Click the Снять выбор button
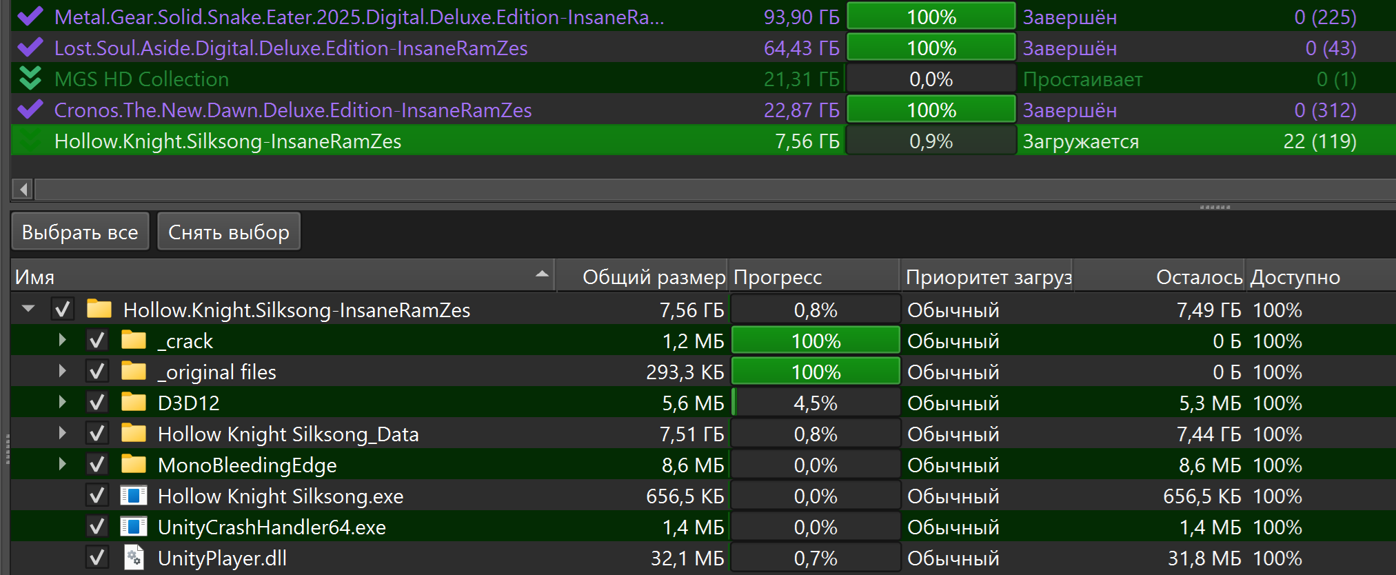 (229, 232)
